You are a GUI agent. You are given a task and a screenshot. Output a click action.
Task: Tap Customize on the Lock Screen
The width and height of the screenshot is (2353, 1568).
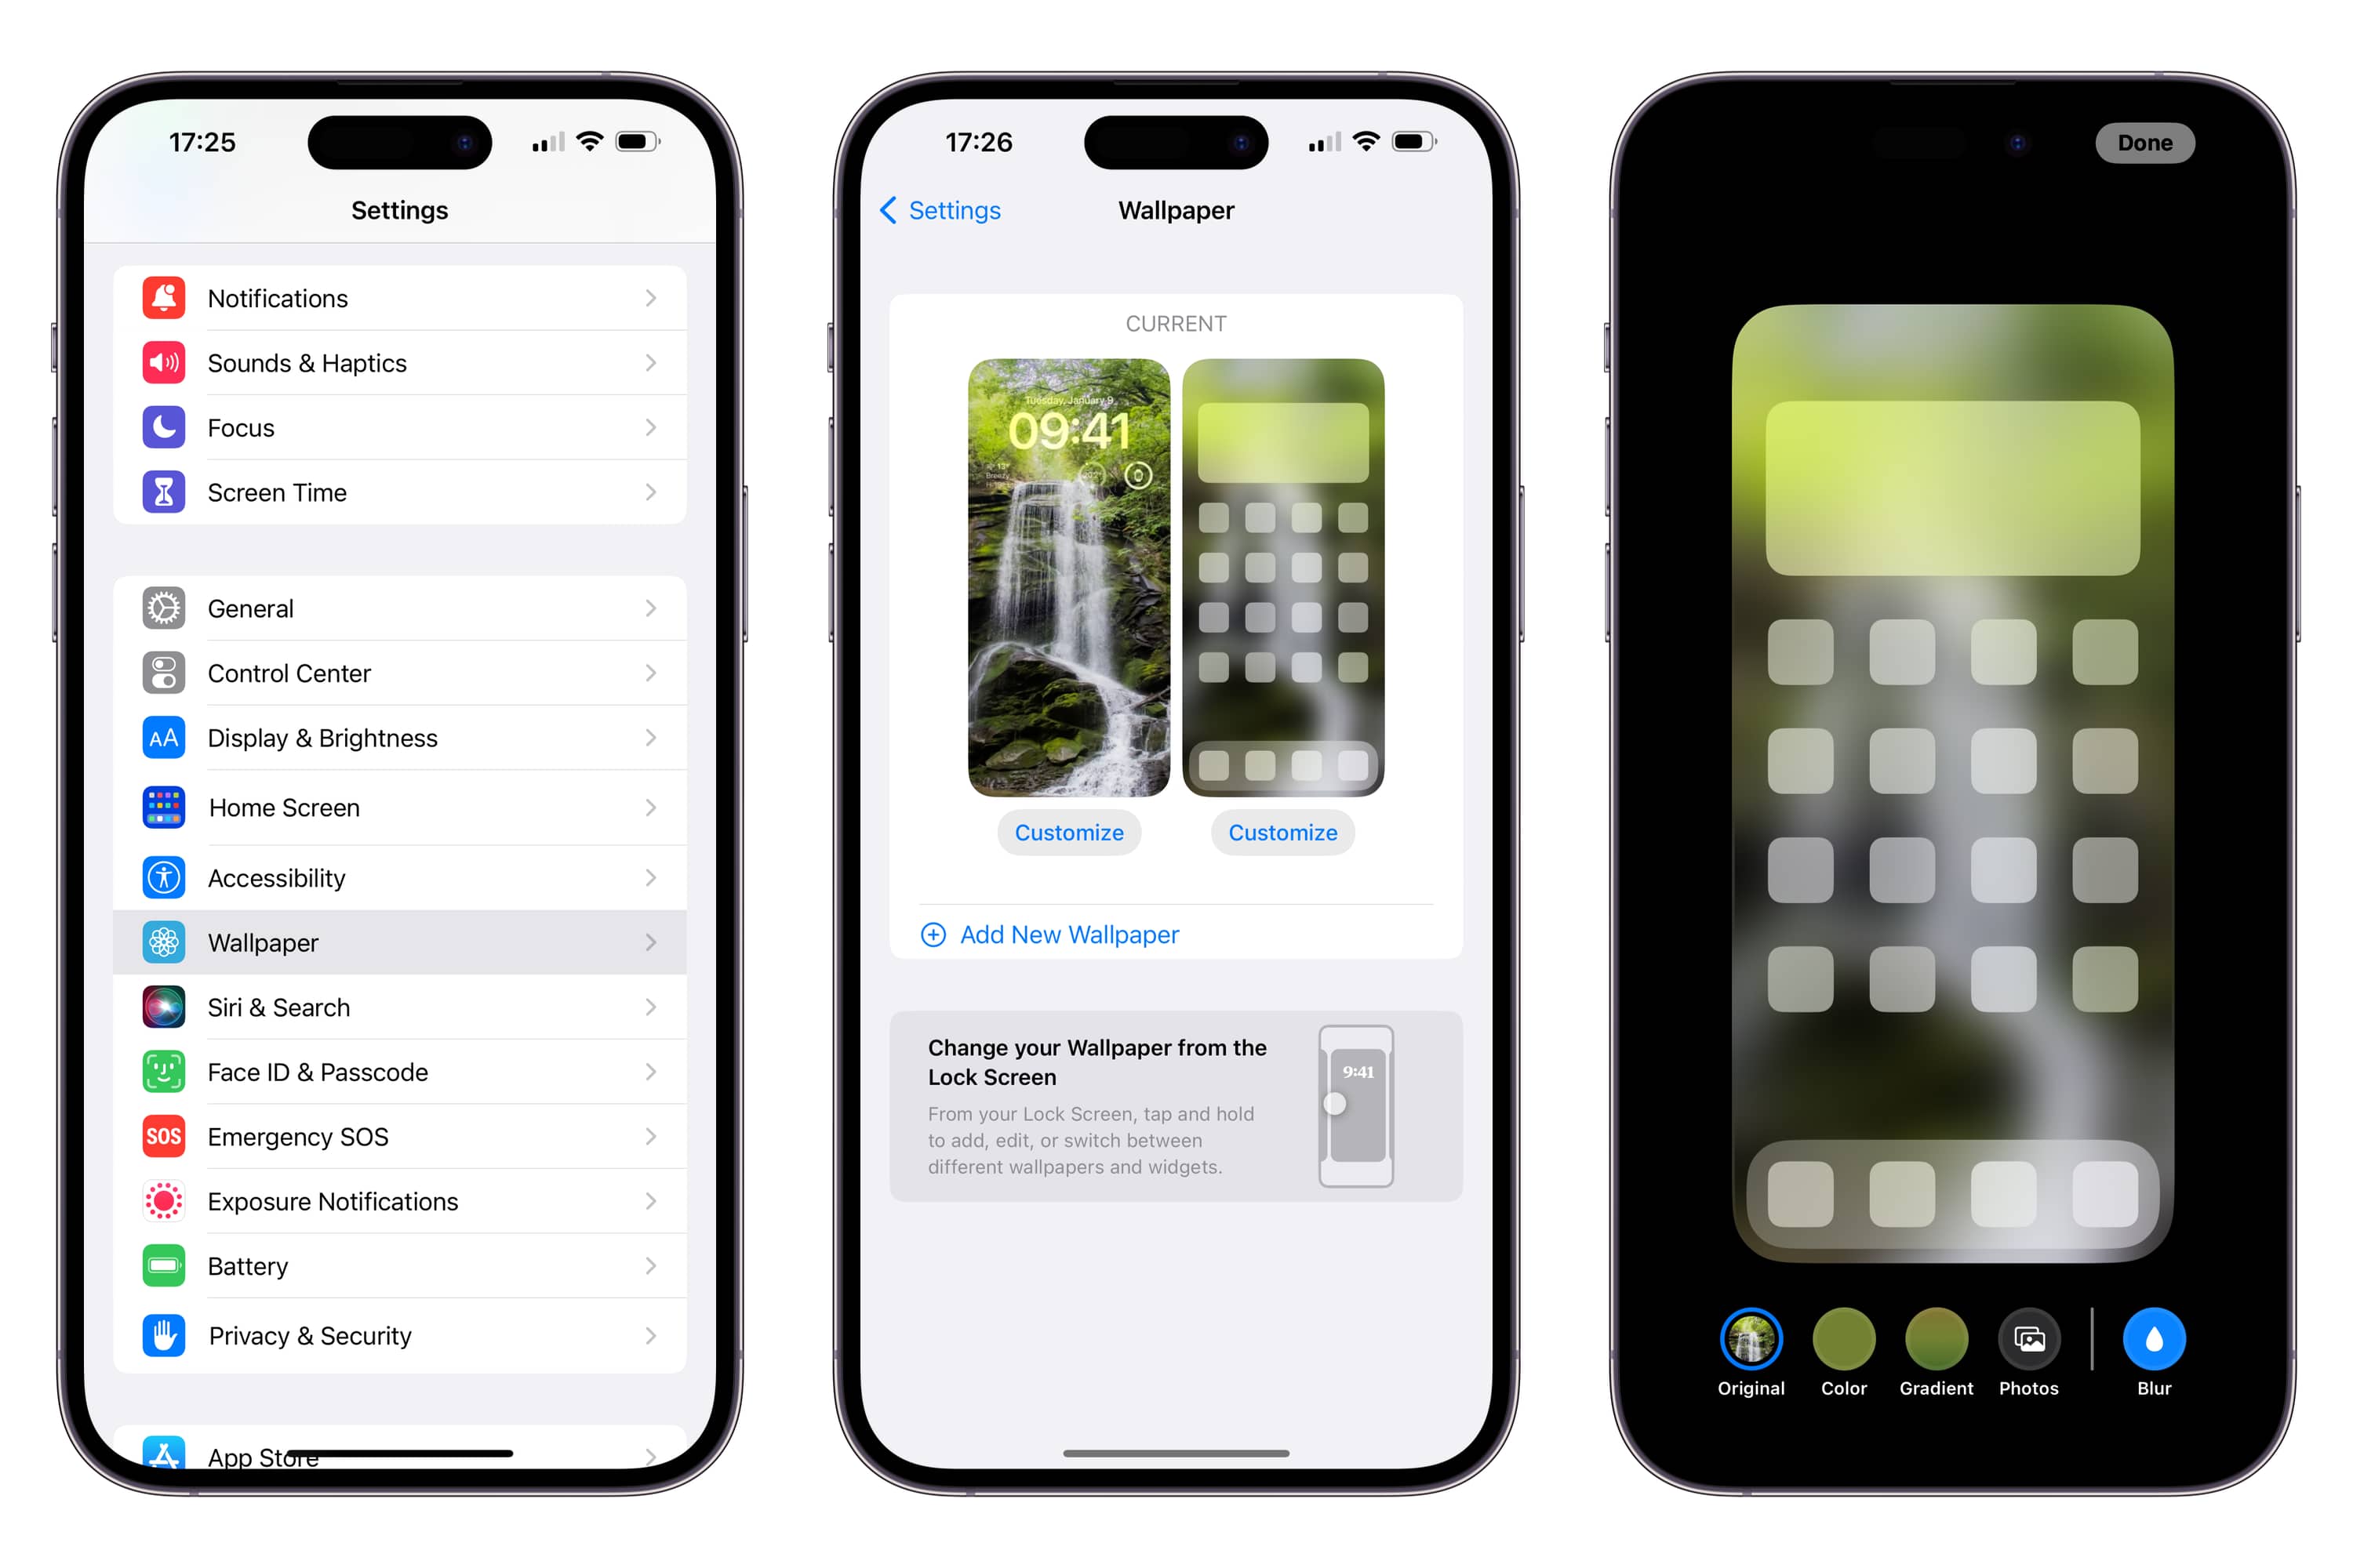click(1071, 831)
